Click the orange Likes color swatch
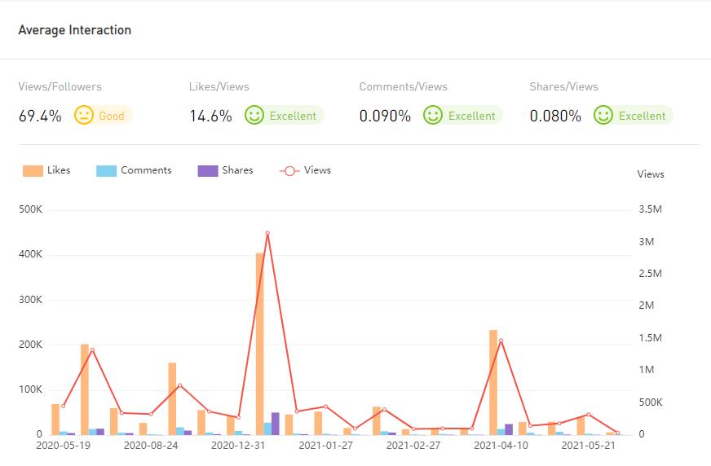The width and height of the screenshot is (711, 466). [33, 171]
